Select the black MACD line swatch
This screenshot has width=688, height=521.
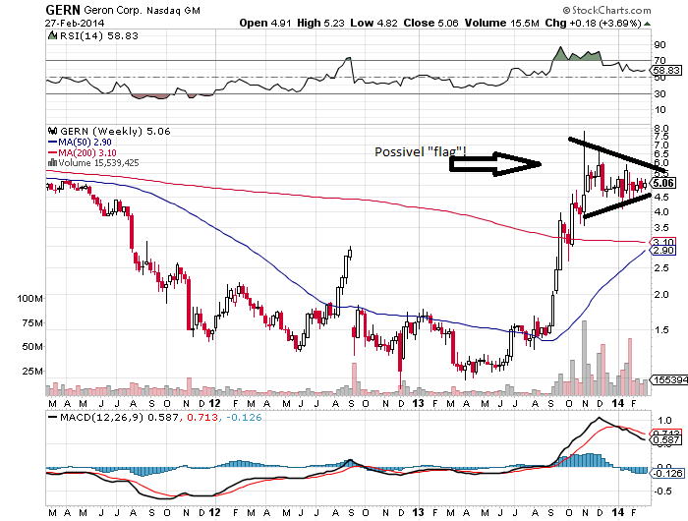coord(53,418)
